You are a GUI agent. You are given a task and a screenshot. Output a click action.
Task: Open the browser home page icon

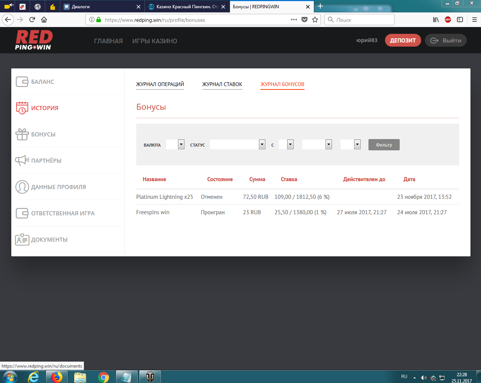44,20
